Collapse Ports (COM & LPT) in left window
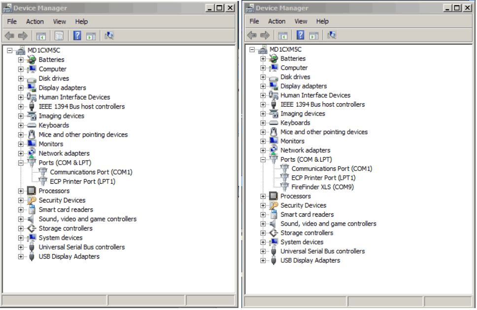Screen dimensions: 477x310 (x=21, y=163)
